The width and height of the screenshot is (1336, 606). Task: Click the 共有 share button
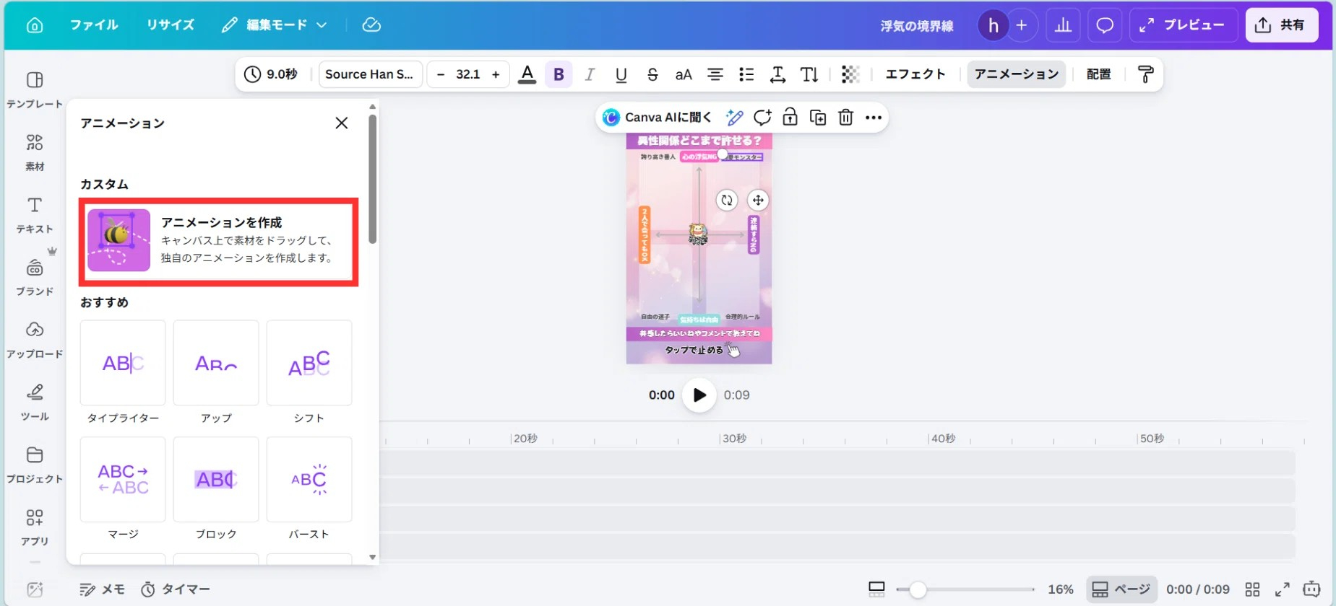click(1281, 25)
